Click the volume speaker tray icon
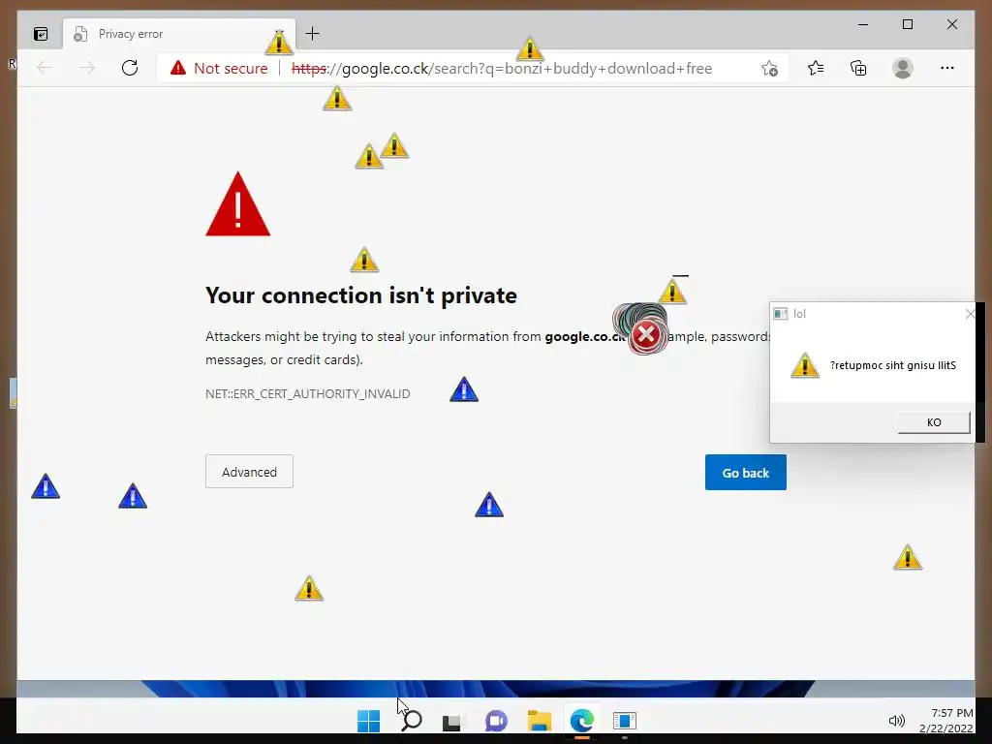Screen dimensions: 992x744 [896, 721]
